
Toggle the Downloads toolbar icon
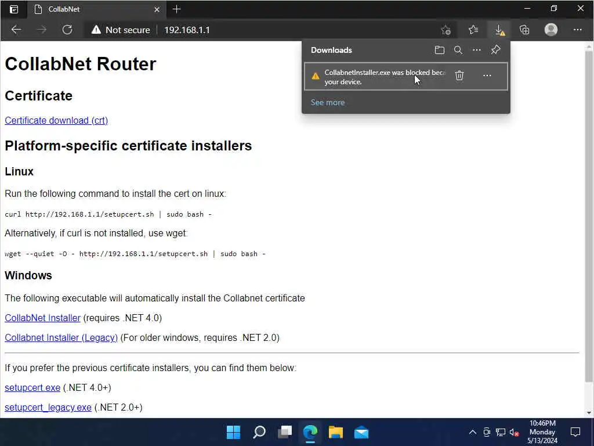pyautogui.click(x=499, y=30)
